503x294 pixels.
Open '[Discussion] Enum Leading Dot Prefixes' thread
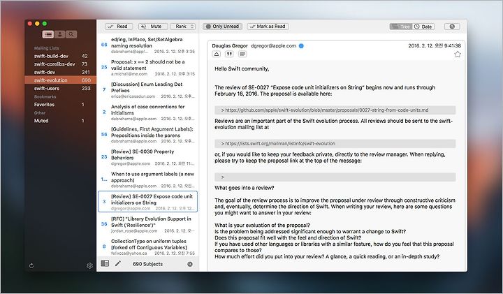click(148, 90)
